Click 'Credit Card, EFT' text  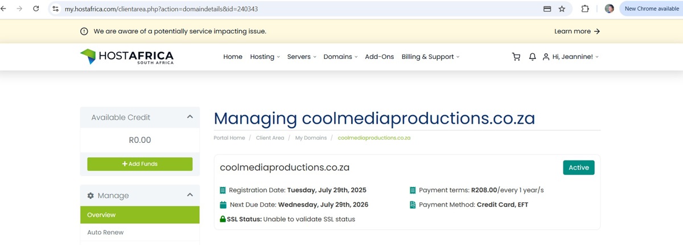[503, 205]
